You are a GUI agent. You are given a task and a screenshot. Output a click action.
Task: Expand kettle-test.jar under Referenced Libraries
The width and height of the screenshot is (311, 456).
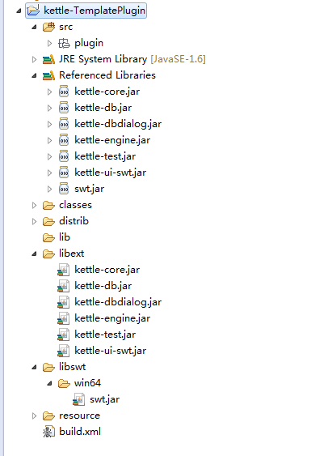pyautogui.click(x=49, y=157)
